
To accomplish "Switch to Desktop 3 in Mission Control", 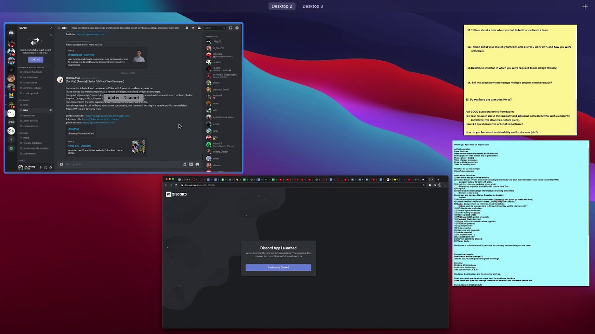I will coord(312,6).
